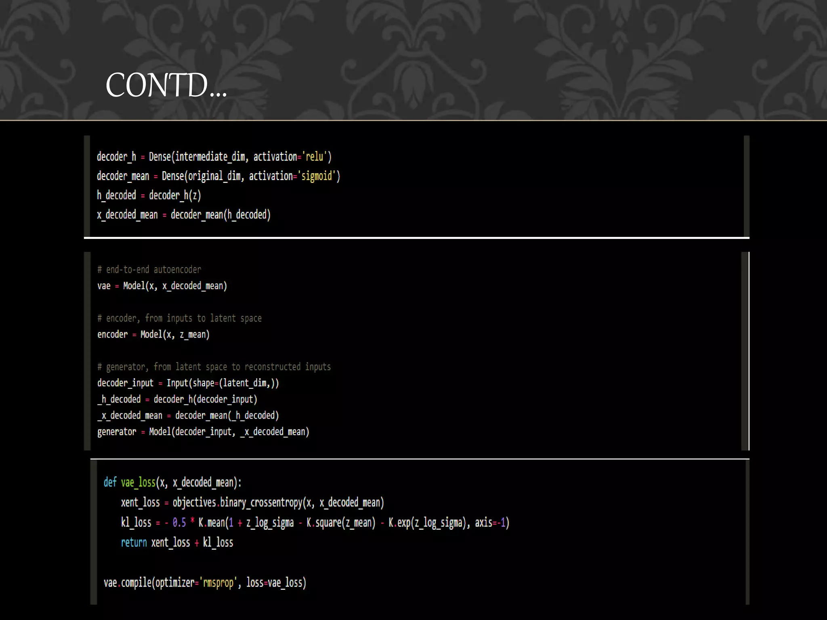Click the generator comment line
Screen dimensions: 827x620
214,367
